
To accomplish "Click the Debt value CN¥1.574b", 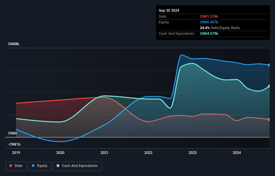I will [209, 16].
